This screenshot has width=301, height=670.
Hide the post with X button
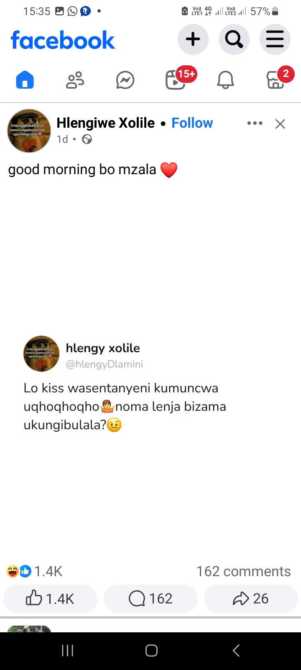[x=280, y=124]
